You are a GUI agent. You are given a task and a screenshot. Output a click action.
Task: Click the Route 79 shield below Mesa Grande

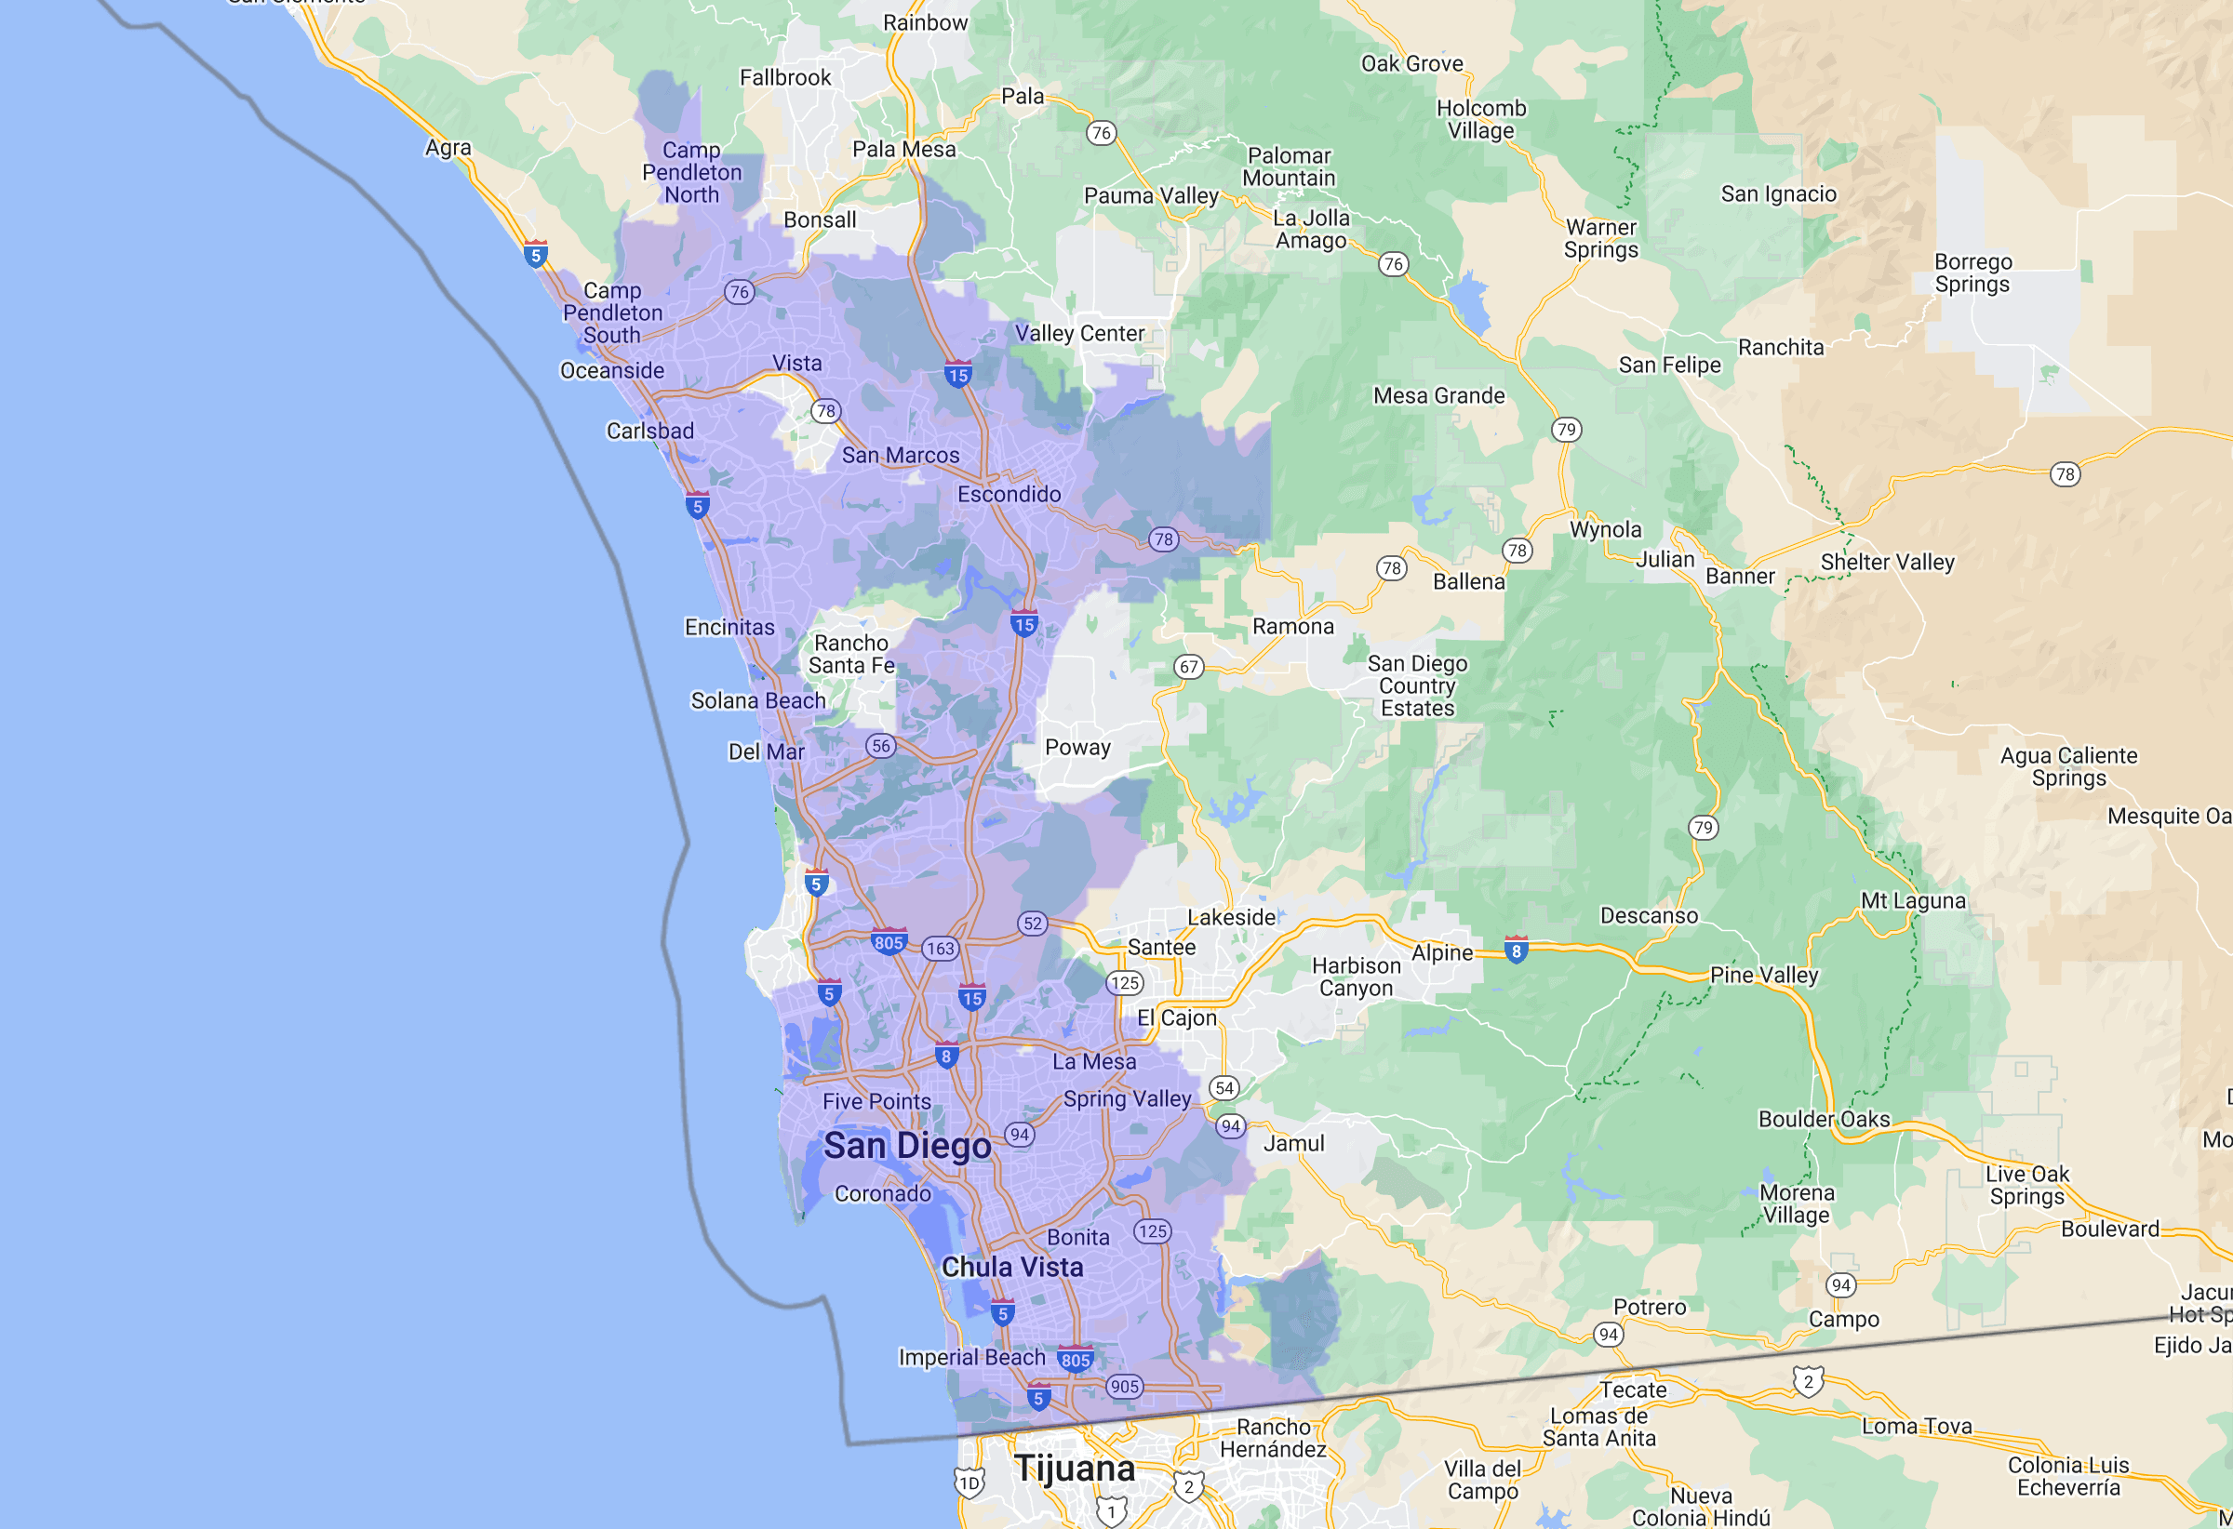tap(1566, 430)
